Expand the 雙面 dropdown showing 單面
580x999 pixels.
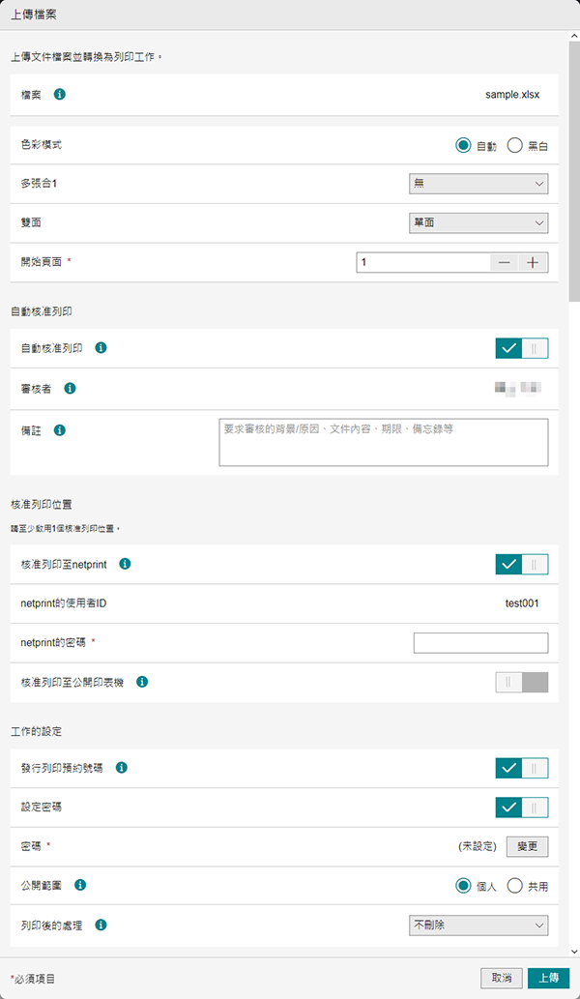click(x=478, y=223)
